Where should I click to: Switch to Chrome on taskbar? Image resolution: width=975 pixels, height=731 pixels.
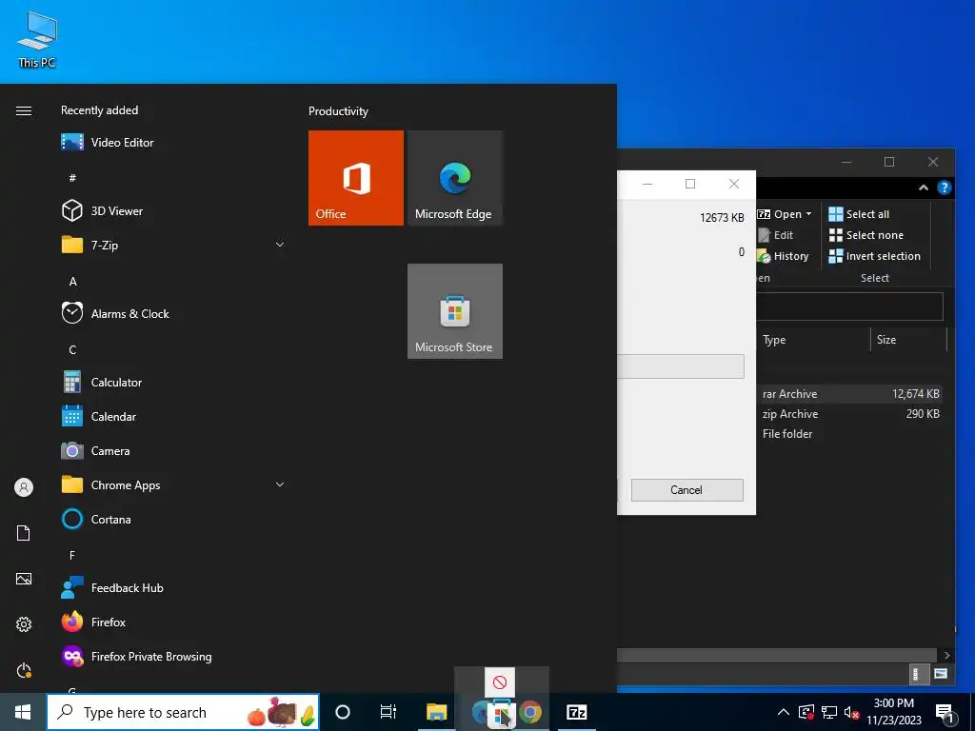point(530,712)
